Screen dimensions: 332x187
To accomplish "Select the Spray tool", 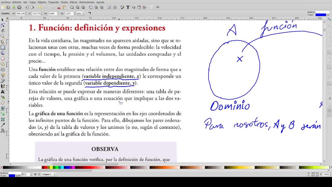I will (x=3, y=97).
